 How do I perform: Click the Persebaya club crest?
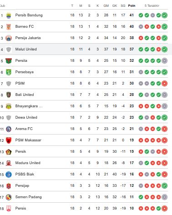(x=9, y=72)
